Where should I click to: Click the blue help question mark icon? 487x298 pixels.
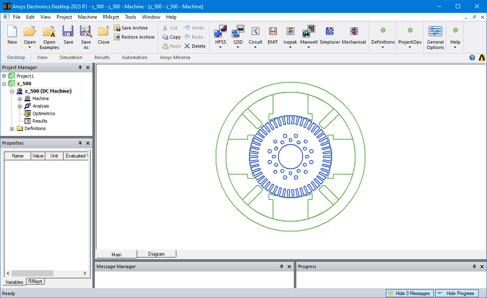[472, 58]
